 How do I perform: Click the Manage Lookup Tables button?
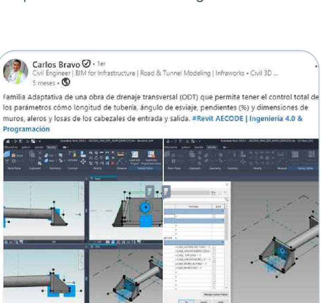pos(215,295)
